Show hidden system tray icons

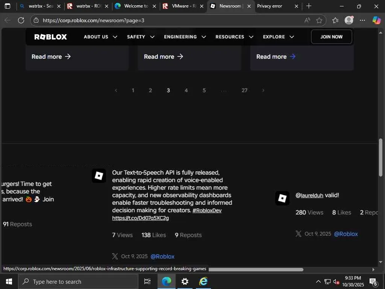(x=318, y=281)
